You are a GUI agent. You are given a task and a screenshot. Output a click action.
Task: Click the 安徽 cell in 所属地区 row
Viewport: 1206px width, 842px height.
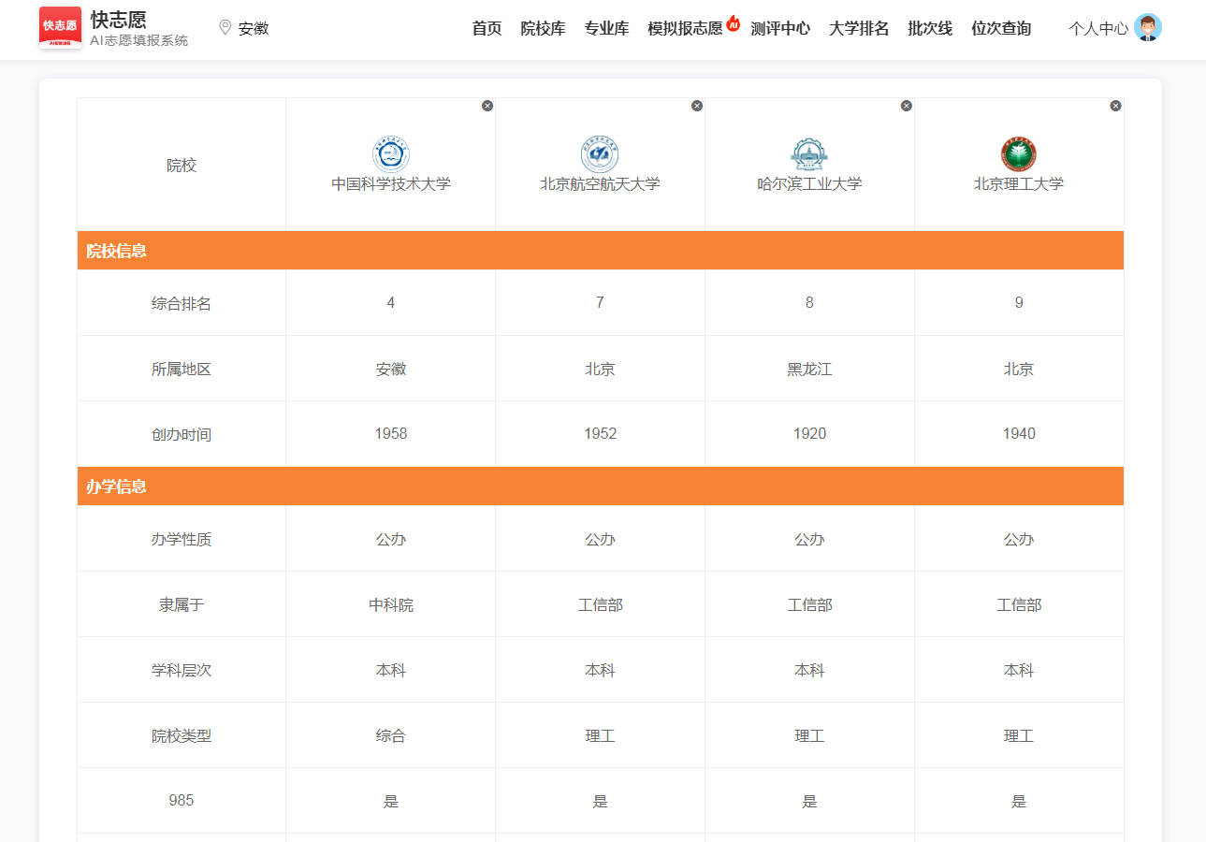pyautogui.click(x=391, y=369)
